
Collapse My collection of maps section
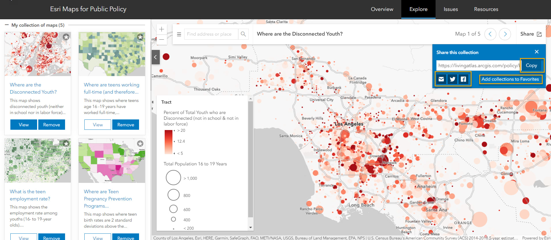[7, 25]
